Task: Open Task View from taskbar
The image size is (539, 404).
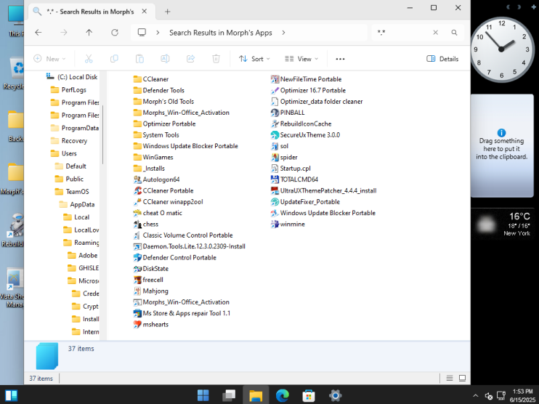Action: point(229,395)
